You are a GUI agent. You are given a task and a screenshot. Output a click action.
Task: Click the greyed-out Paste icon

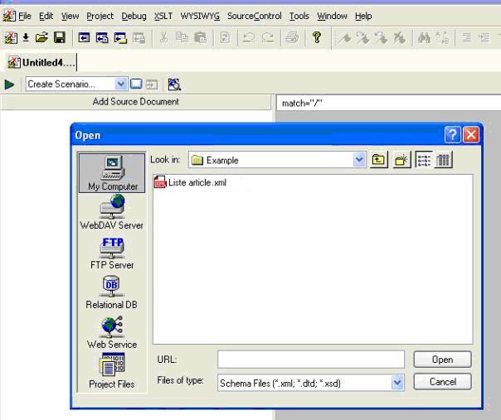pyautogui.click(x=201, y=38)
